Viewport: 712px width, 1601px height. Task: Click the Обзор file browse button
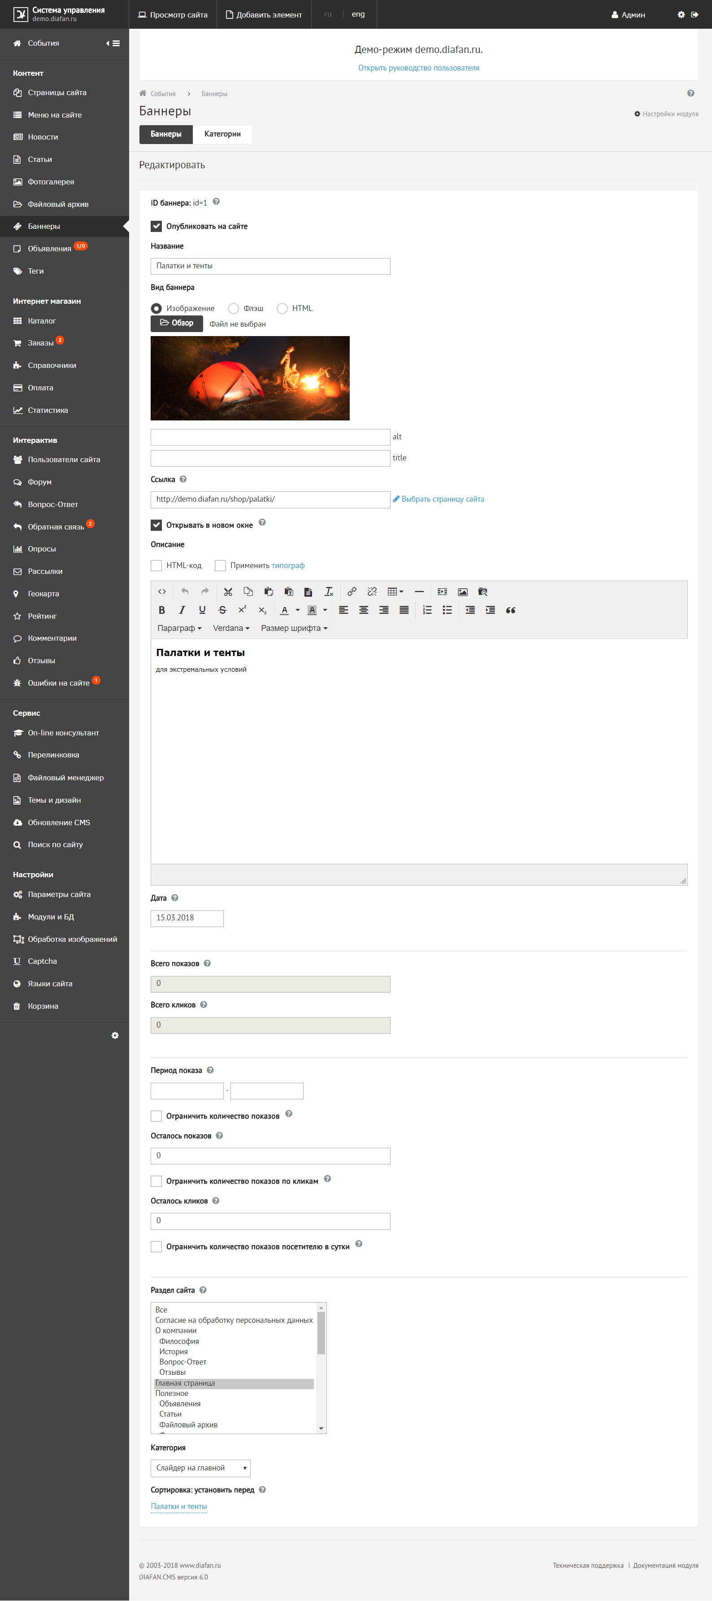[x=177, y=323]
